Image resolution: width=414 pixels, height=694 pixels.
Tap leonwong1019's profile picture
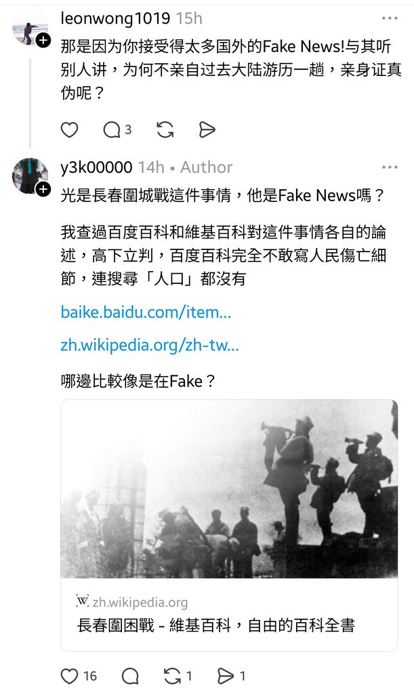click(x=29, y=28)
